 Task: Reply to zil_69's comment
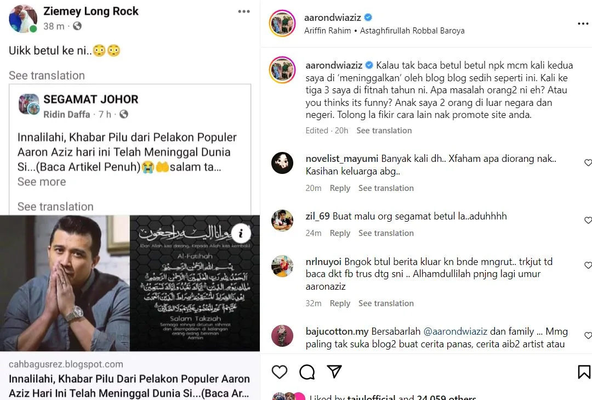tap(340, 233)
